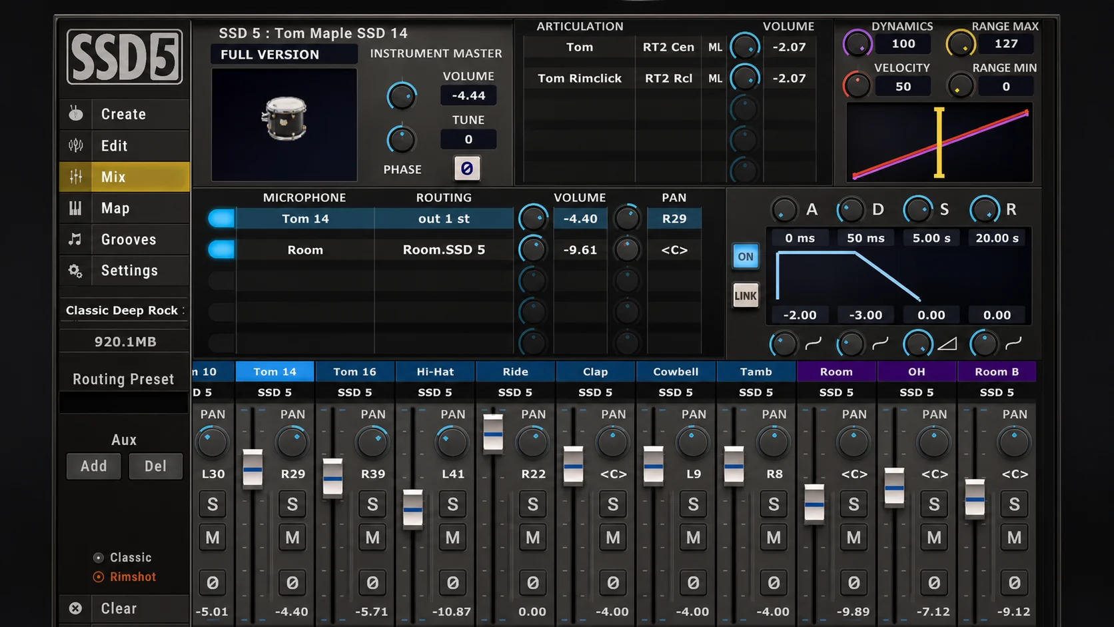The width and height of the screenshot is (1114, 627).
Task: Click the Aux Add button
Action: point(94,466)
